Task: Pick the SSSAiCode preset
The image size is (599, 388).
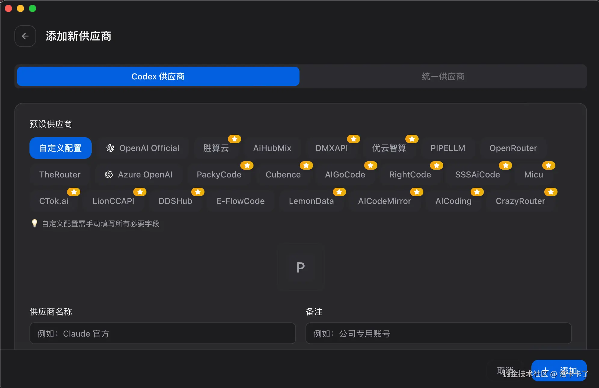Action: (478, 174)
